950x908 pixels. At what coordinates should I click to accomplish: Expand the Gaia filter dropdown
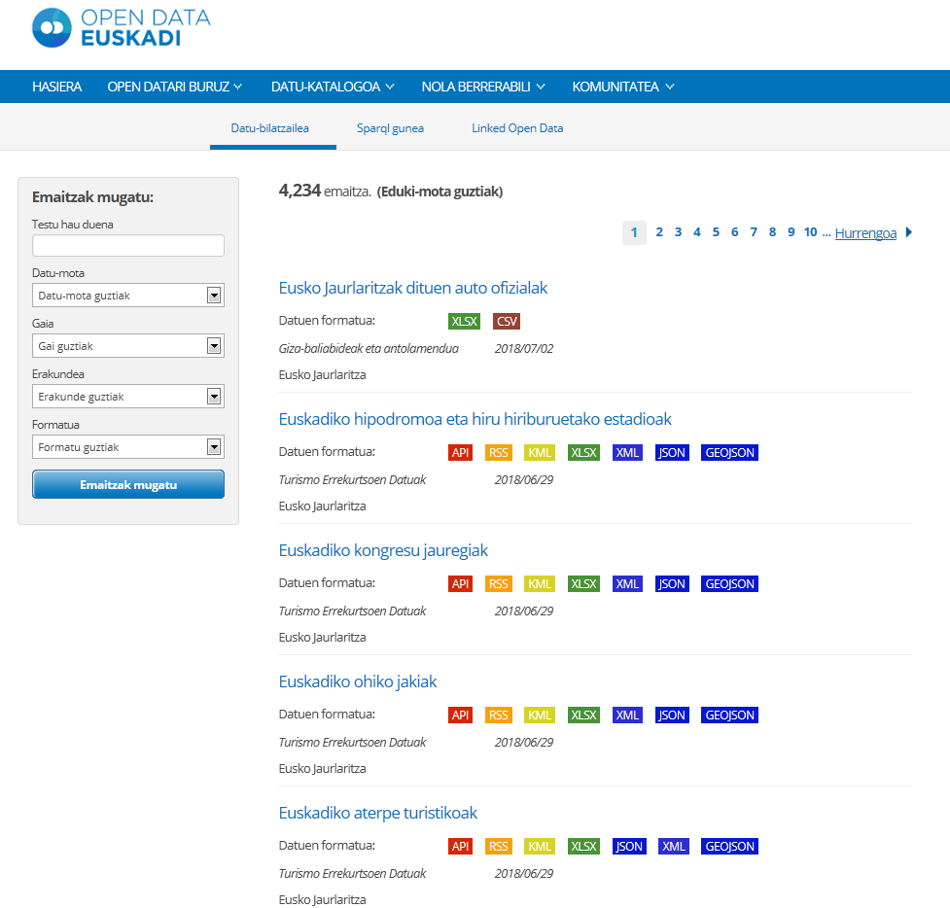128,346
